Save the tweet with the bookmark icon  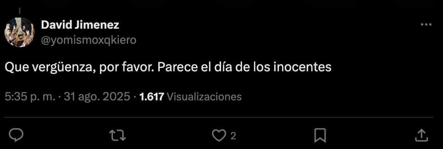pos(320,136)
